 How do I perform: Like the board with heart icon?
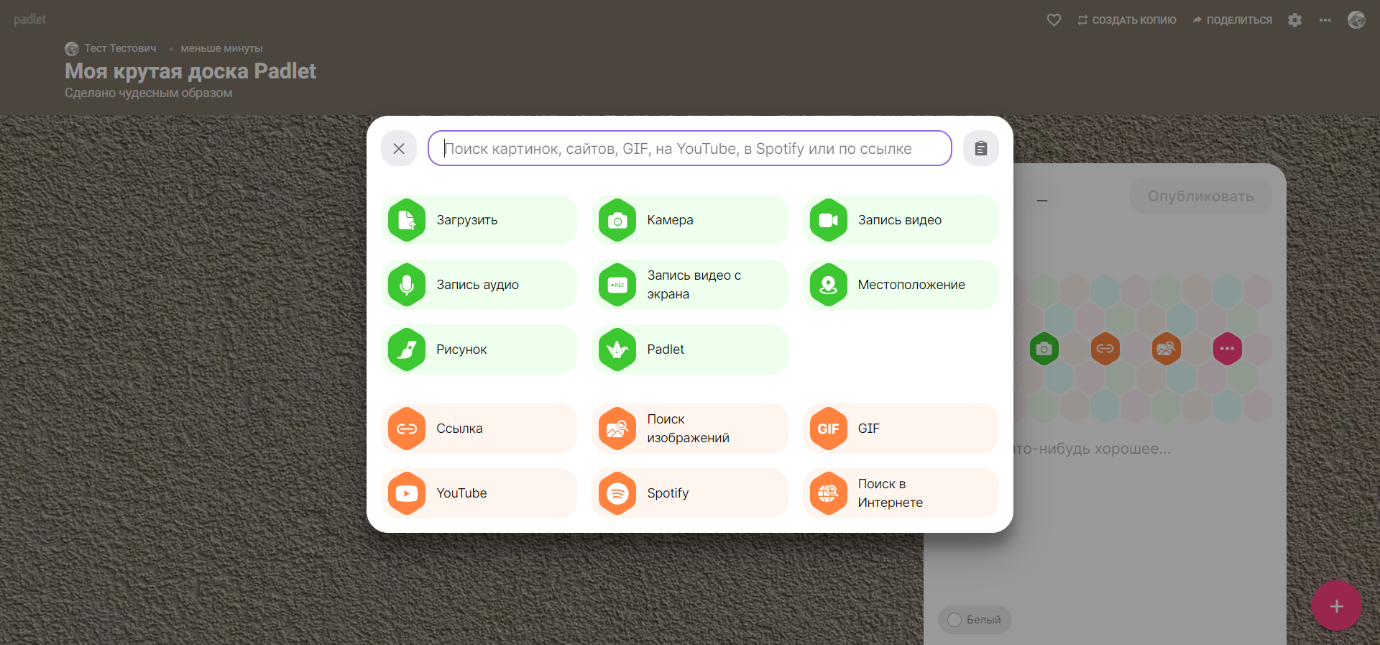(1054, 20)
